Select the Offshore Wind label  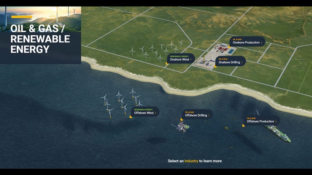pyautogui.click(x=145, y=112)
